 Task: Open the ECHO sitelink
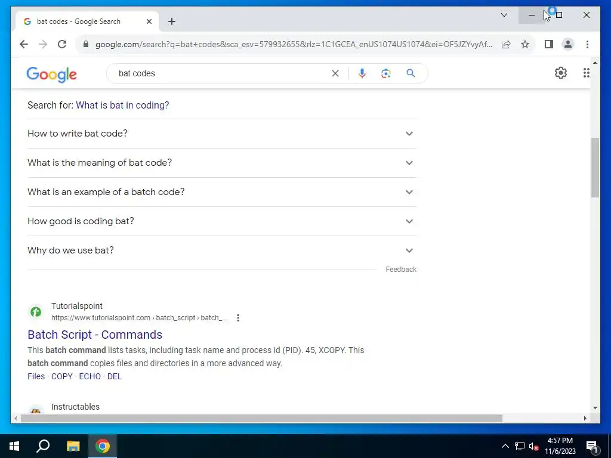click(90, 376)
